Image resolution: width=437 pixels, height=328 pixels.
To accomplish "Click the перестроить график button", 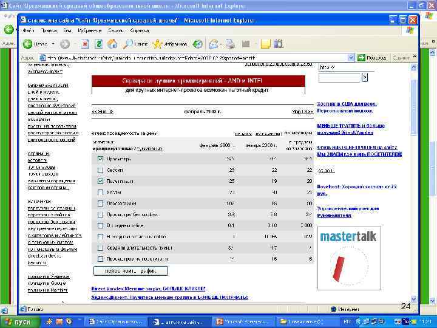I will 130,270.
